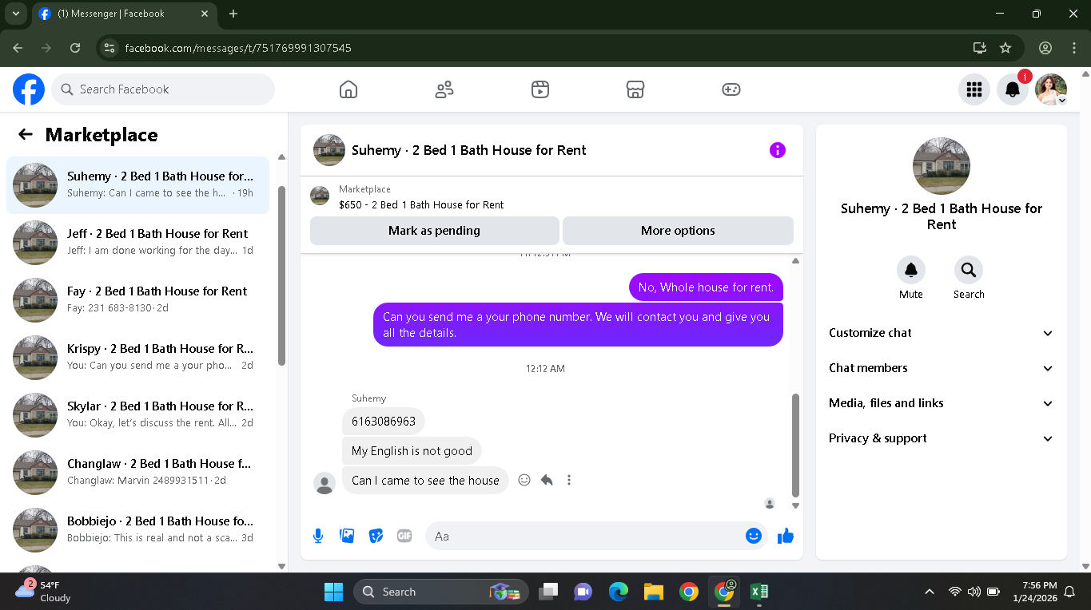Click large house thumbnail in right panel
The height and width of the screenshot is (610, 1091).
click(941, 166)
